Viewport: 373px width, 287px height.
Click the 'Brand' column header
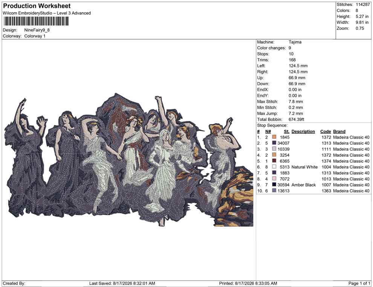(339, 131)
